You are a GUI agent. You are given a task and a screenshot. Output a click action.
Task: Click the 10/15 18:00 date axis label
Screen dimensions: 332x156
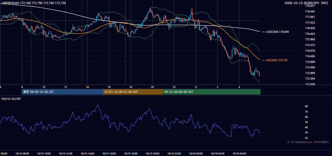point(131,154)
